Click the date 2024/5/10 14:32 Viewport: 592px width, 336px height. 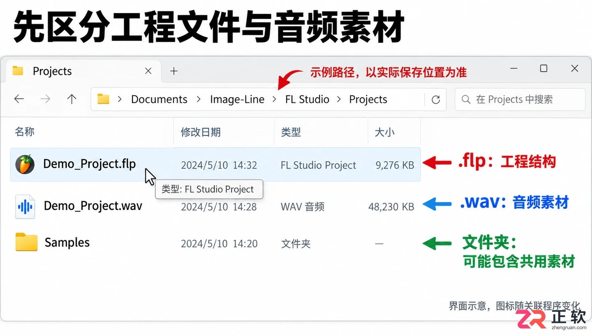[x=219, y=165]
